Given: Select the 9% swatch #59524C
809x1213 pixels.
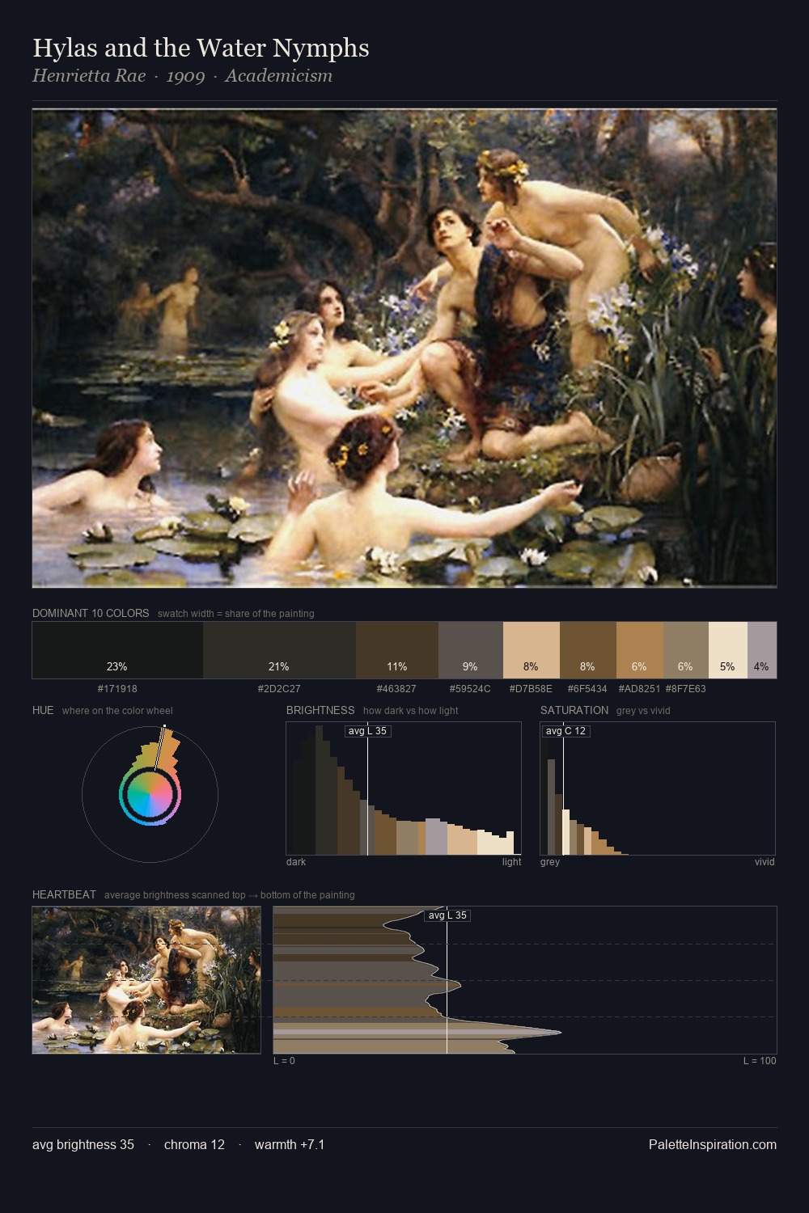Looking at the screenshot, I should point(471,650).
